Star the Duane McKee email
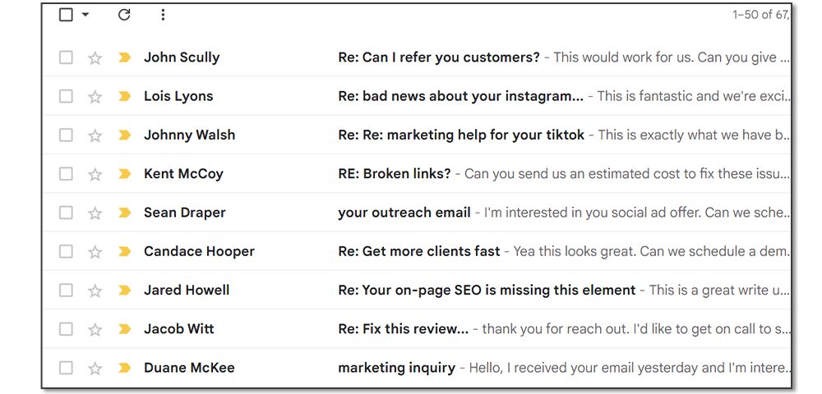Image resolution: width=822 pixels, height=394 pixels. point(95,368)
